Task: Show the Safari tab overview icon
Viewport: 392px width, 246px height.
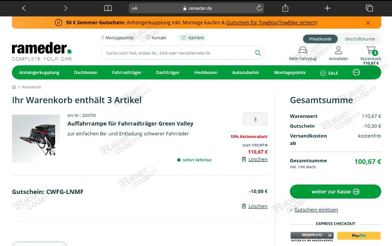Action: [x=369, y=8]
